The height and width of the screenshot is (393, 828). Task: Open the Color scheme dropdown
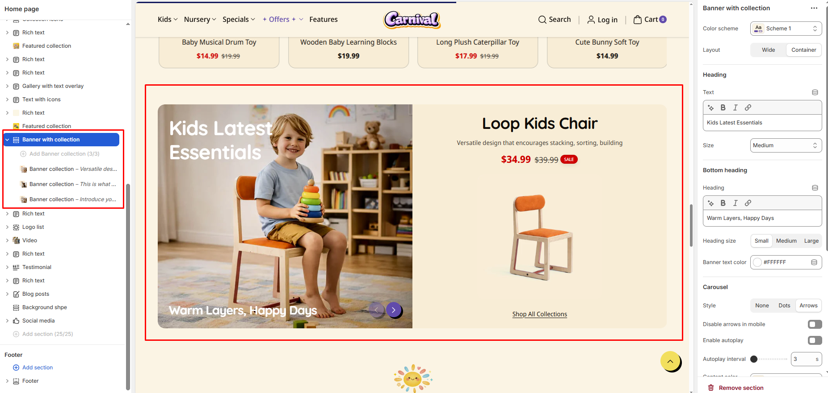[x=786, y=29]
